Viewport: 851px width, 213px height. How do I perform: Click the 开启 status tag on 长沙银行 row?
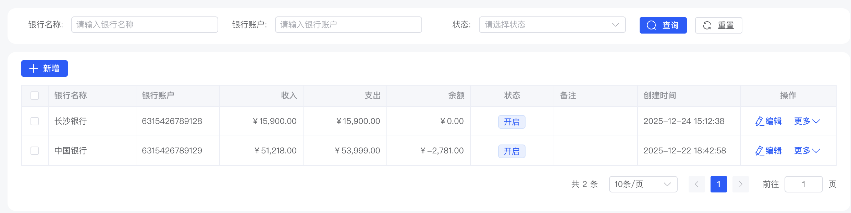click(511, 122)
